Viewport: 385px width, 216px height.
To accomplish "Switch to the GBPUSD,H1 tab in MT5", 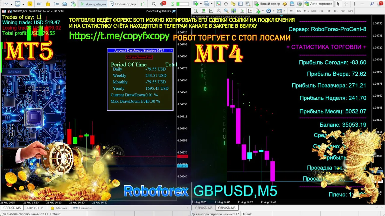I will (35, 208).
